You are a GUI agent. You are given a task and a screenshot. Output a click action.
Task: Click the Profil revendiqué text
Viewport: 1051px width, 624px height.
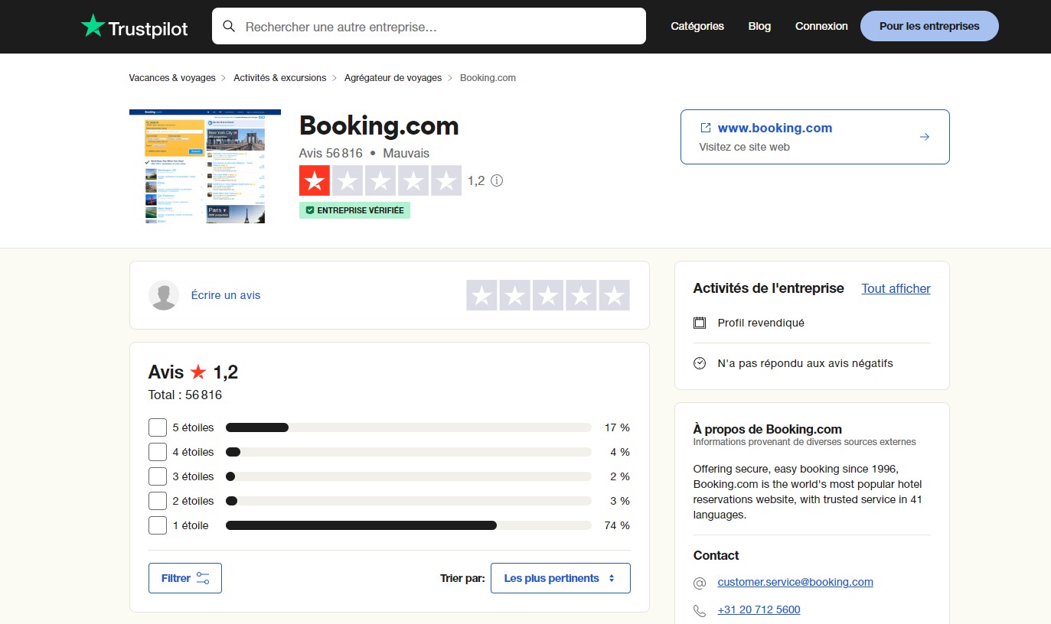pyautogui.click(x=761, y=323)
